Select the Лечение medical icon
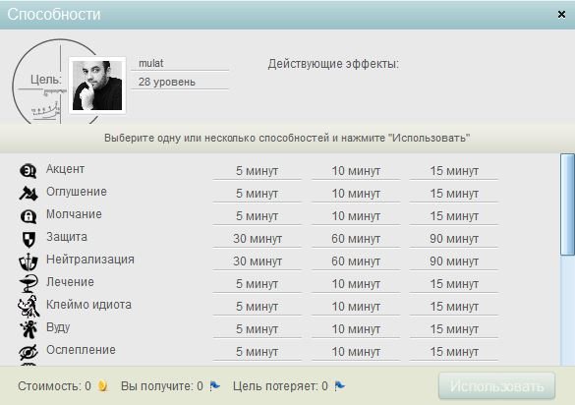The height and width of the screenshot is (405, 575). pyautogui.click(x=29, y=284)
